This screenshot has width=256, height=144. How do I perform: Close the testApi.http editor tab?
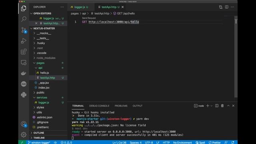click(123, 7)
